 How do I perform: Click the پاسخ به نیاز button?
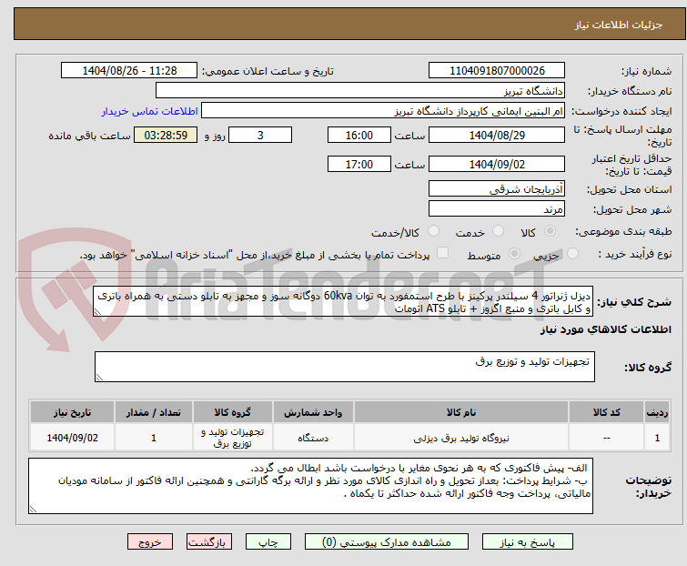[528, 542]
